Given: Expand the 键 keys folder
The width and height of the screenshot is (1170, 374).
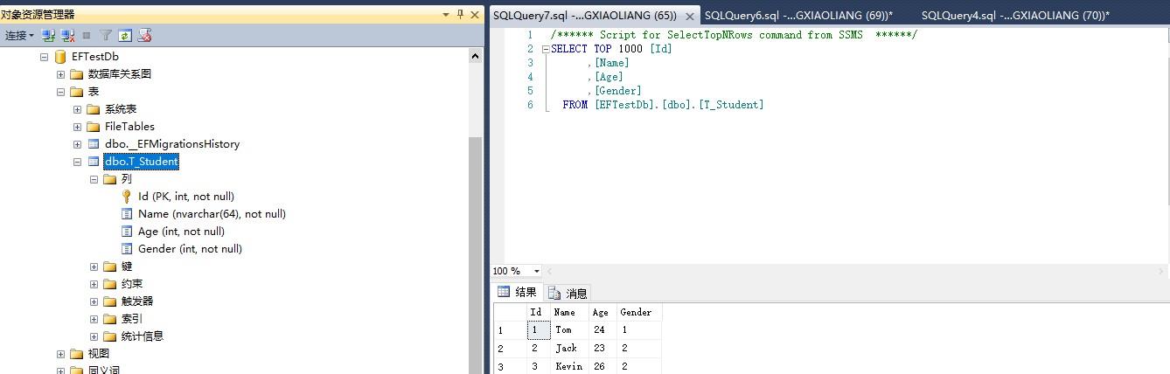Looking at the screenshot, I should click(94, 267).
